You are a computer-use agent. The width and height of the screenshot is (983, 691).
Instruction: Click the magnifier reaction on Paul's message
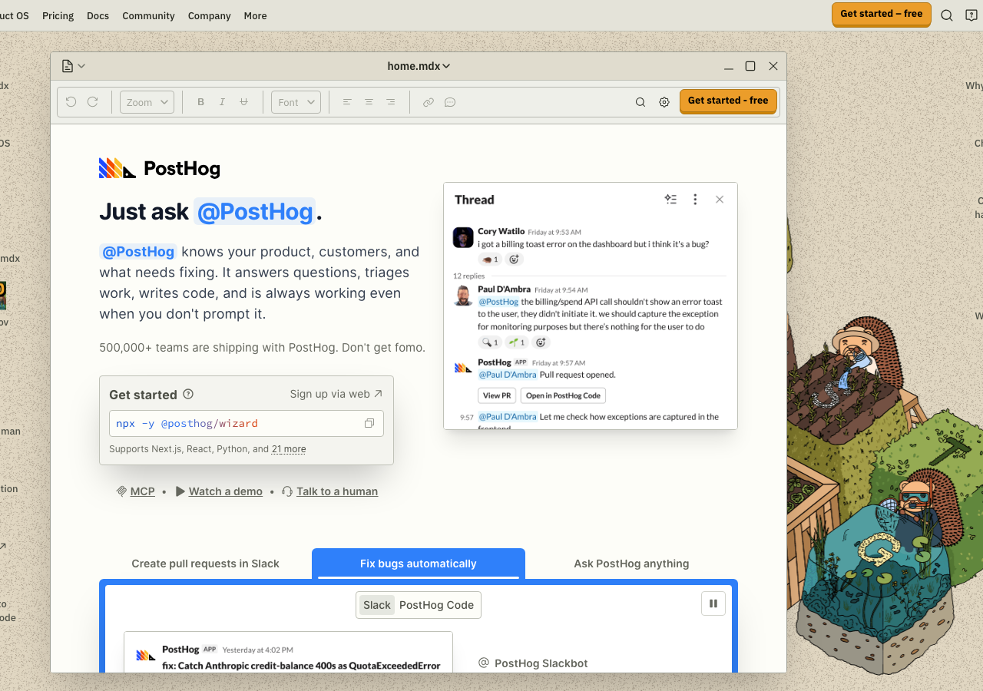coord(489,342)
